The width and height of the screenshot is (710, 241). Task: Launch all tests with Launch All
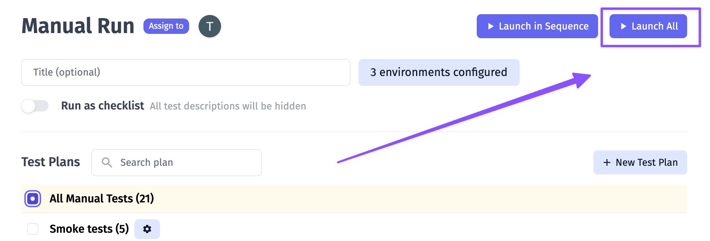pyautogui.click(x=648, y=26)
